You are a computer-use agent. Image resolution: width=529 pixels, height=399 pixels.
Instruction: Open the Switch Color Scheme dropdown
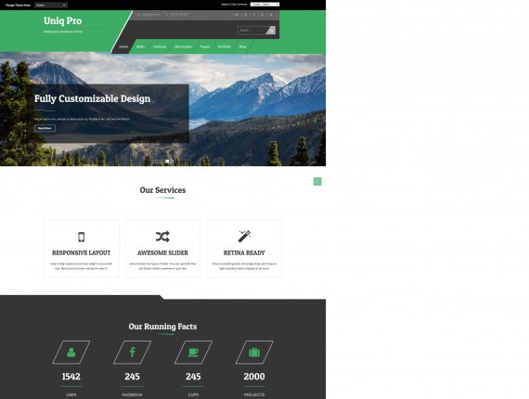point(264,5)
